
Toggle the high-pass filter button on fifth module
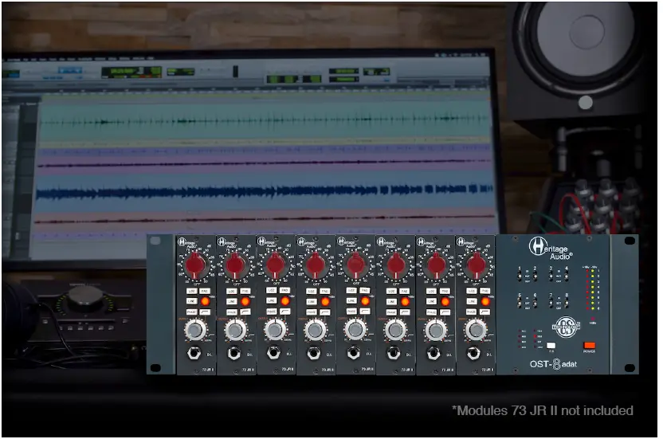[x=364, y=312]
